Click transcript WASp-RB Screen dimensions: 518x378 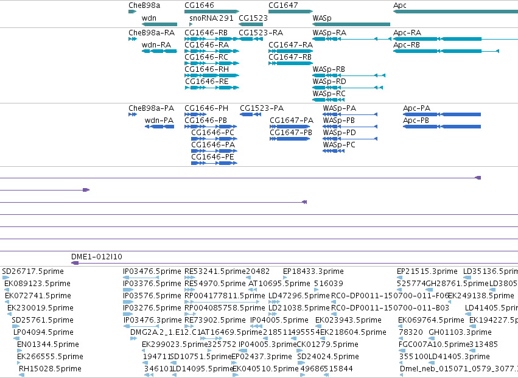[x=349, y=75]
